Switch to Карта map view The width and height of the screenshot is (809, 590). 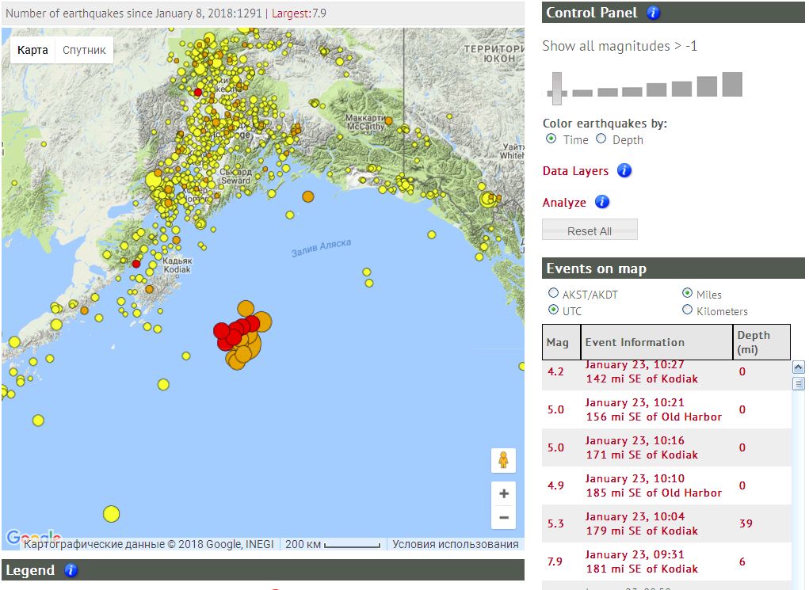32,50
